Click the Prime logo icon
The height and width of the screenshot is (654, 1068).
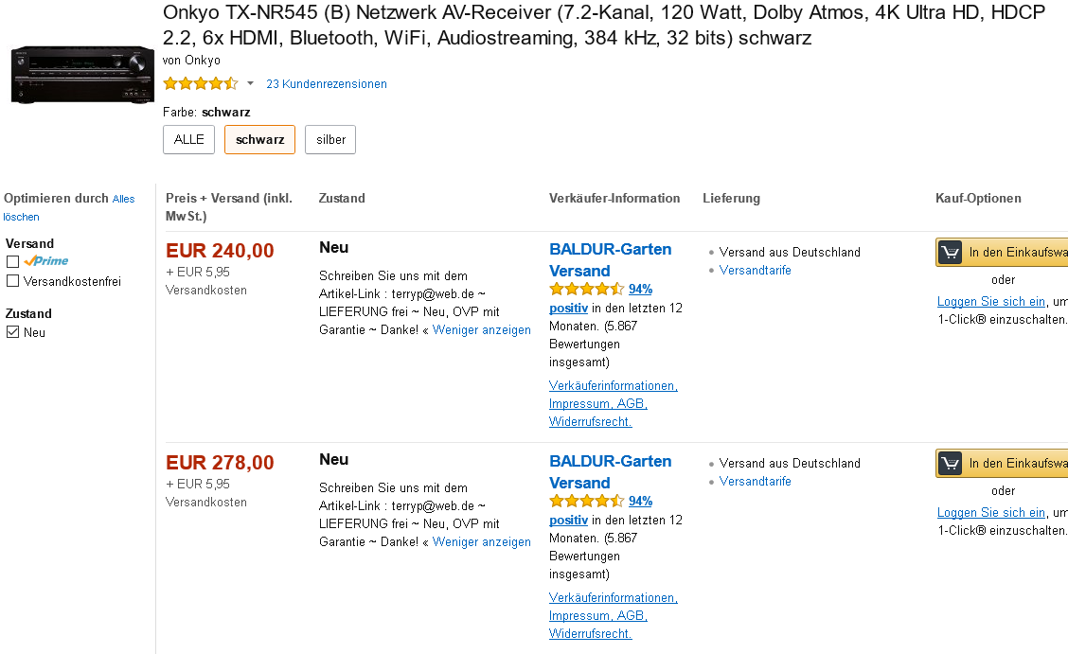pyautogui.click(x=46, y=261)
